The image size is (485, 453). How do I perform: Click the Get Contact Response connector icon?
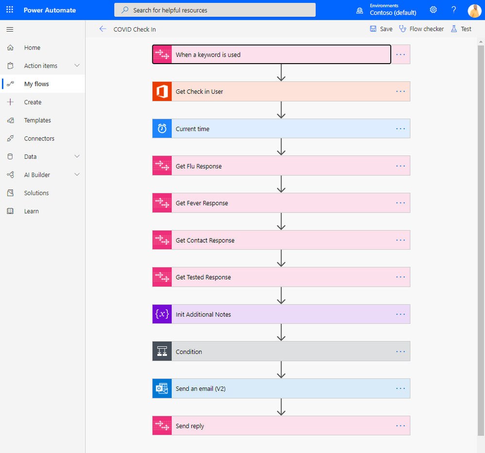[162, 240]
